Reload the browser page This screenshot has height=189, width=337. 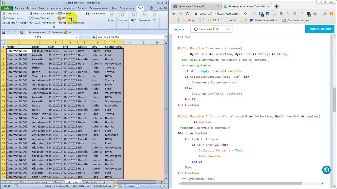[187, 14]
